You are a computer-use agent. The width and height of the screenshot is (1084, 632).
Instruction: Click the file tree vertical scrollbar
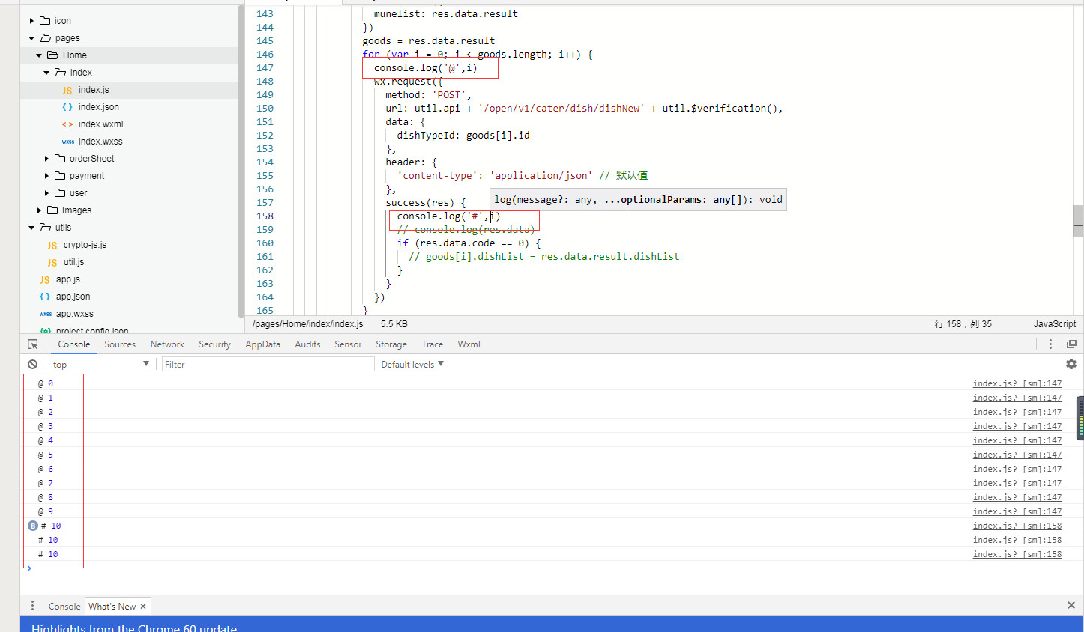point(241,161)
